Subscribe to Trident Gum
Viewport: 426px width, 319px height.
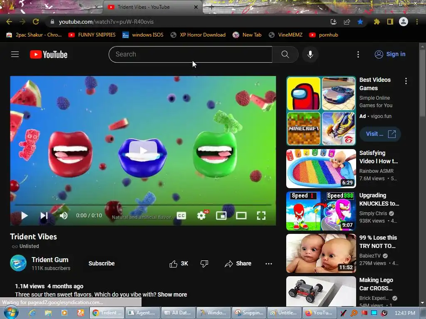pyautogui.click(x=102, y=263)
